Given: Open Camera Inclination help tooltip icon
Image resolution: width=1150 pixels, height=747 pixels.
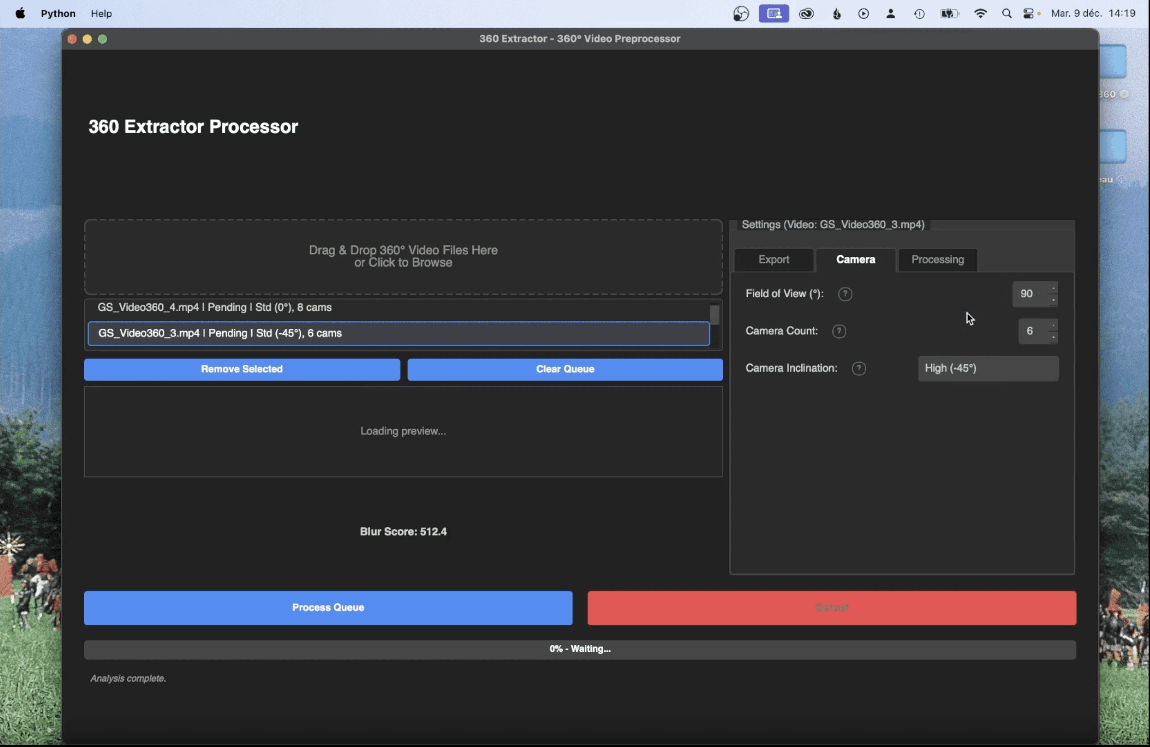Looking at the screenshot, I should (859, 368).
